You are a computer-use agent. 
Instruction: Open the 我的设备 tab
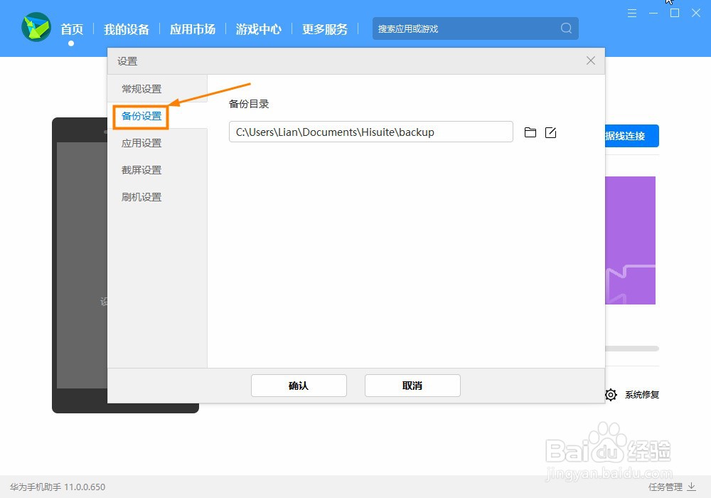[126, 29]
